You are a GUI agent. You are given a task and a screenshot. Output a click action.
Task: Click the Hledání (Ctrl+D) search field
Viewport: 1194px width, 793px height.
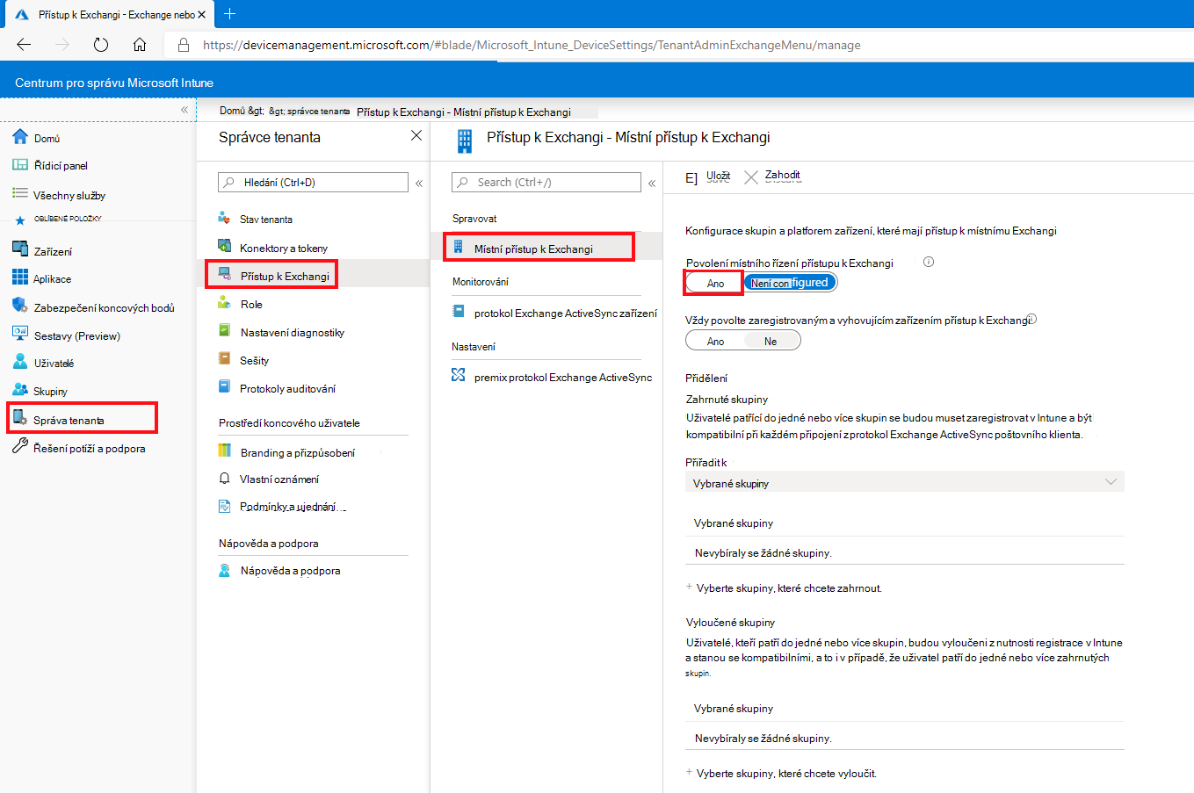313,182
